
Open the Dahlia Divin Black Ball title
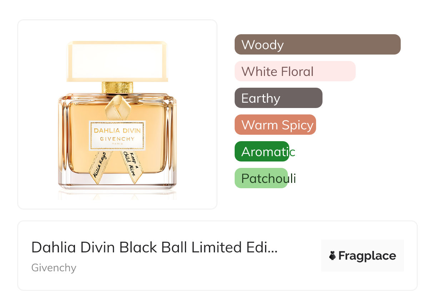point(154,247)
